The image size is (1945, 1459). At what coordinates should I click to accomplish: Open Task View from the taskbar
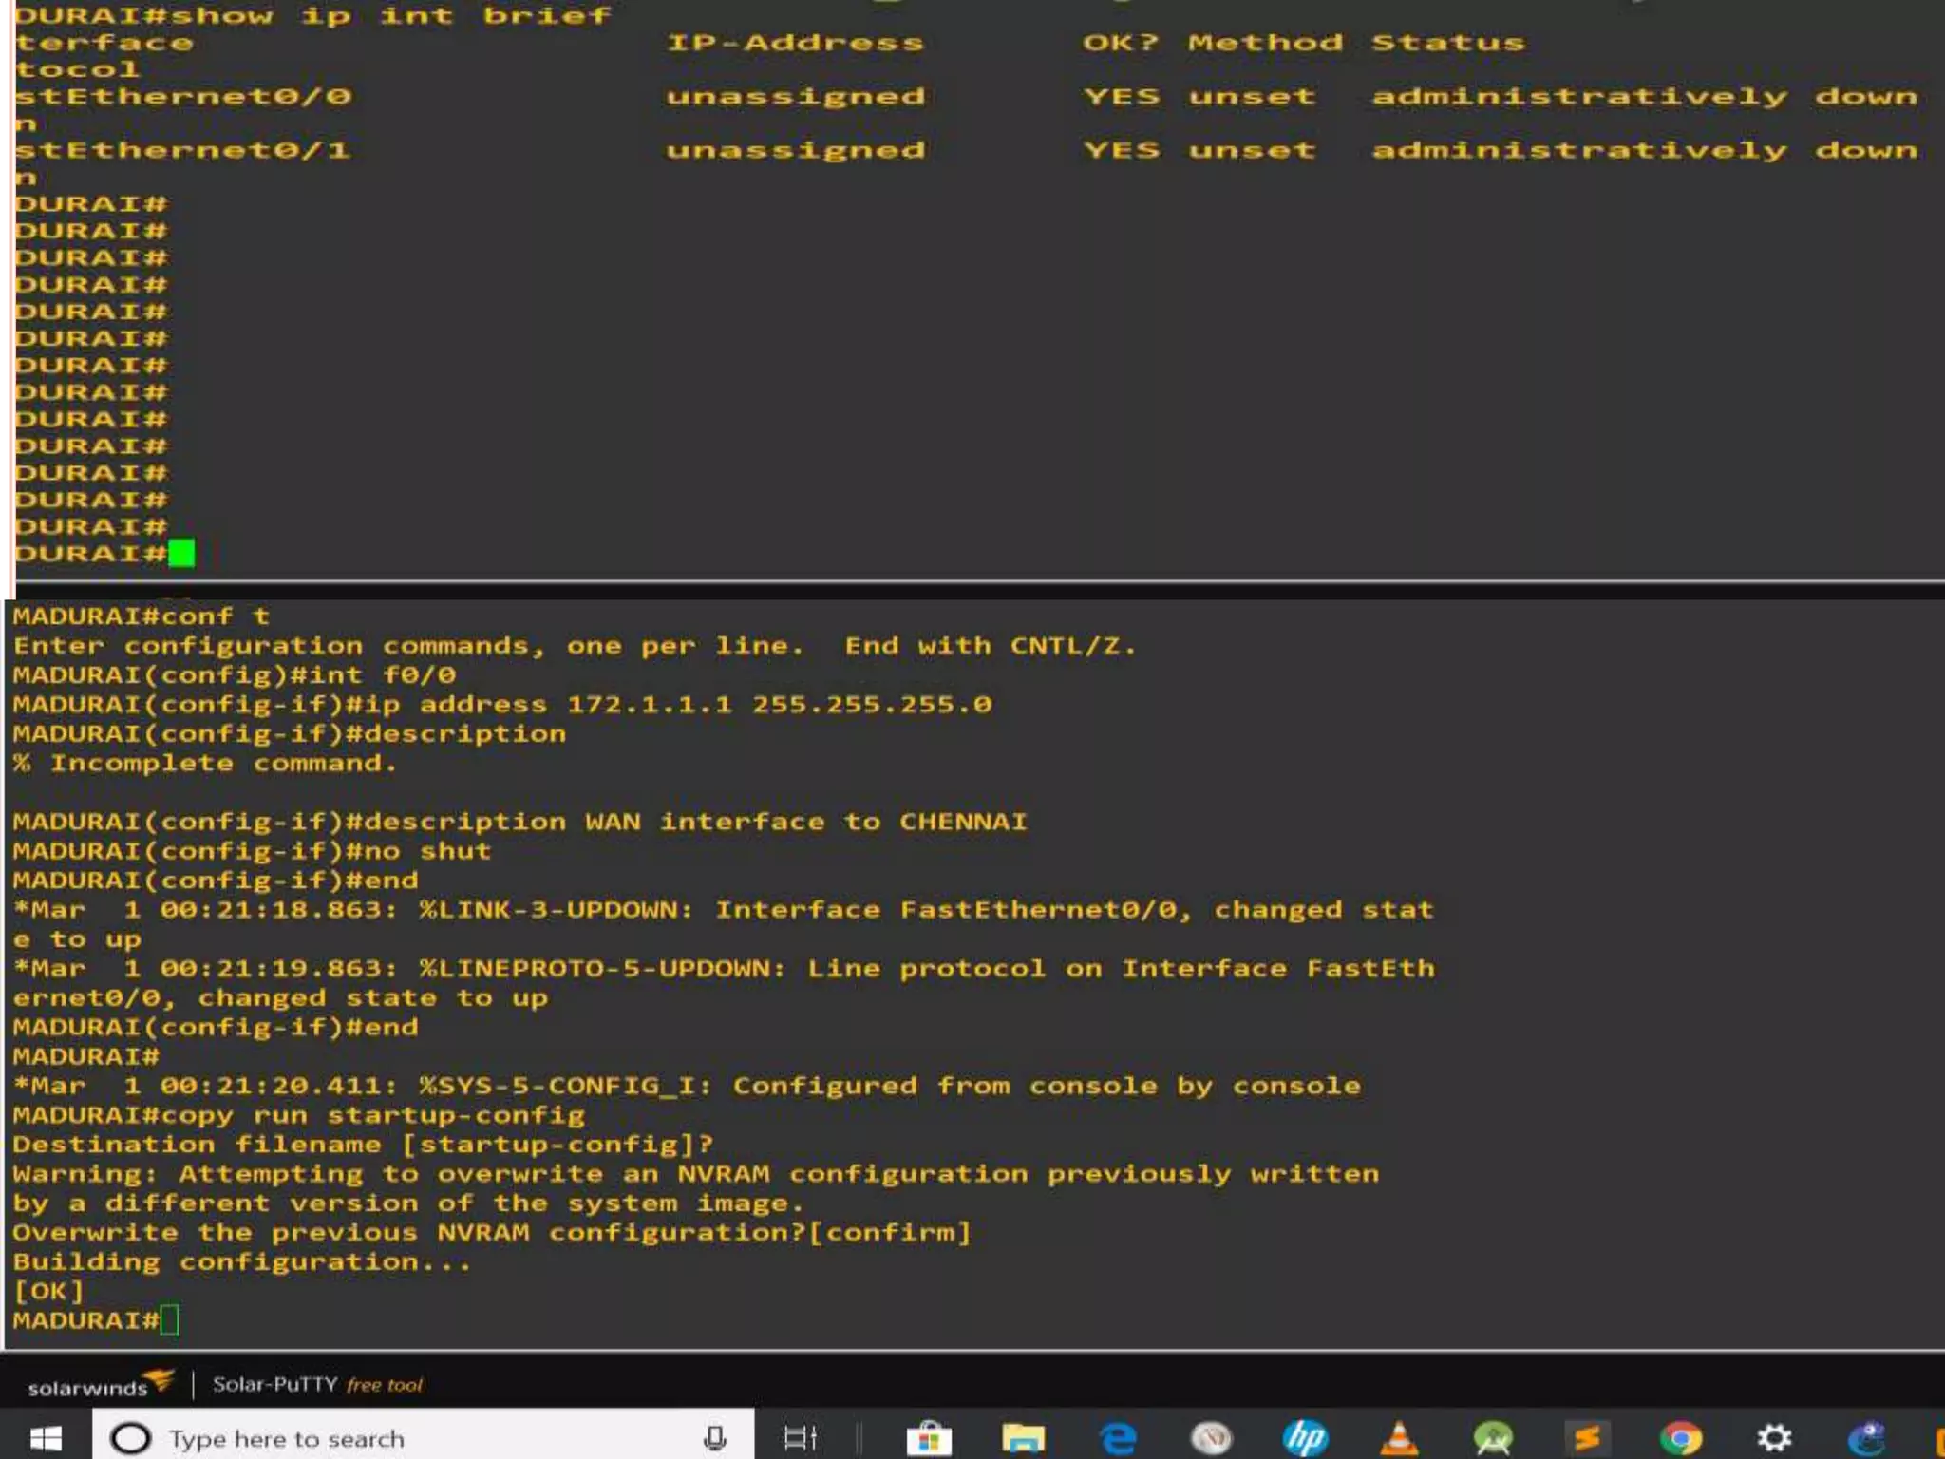tap(800, 1438)
